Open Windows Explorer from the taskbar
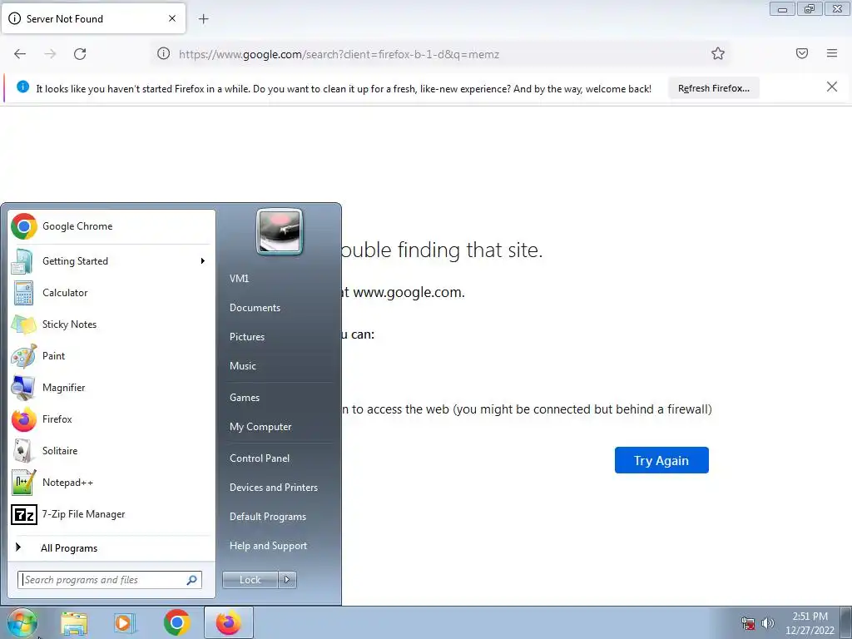Viewport: 852px width, 639px height. (x=74, y=622)
